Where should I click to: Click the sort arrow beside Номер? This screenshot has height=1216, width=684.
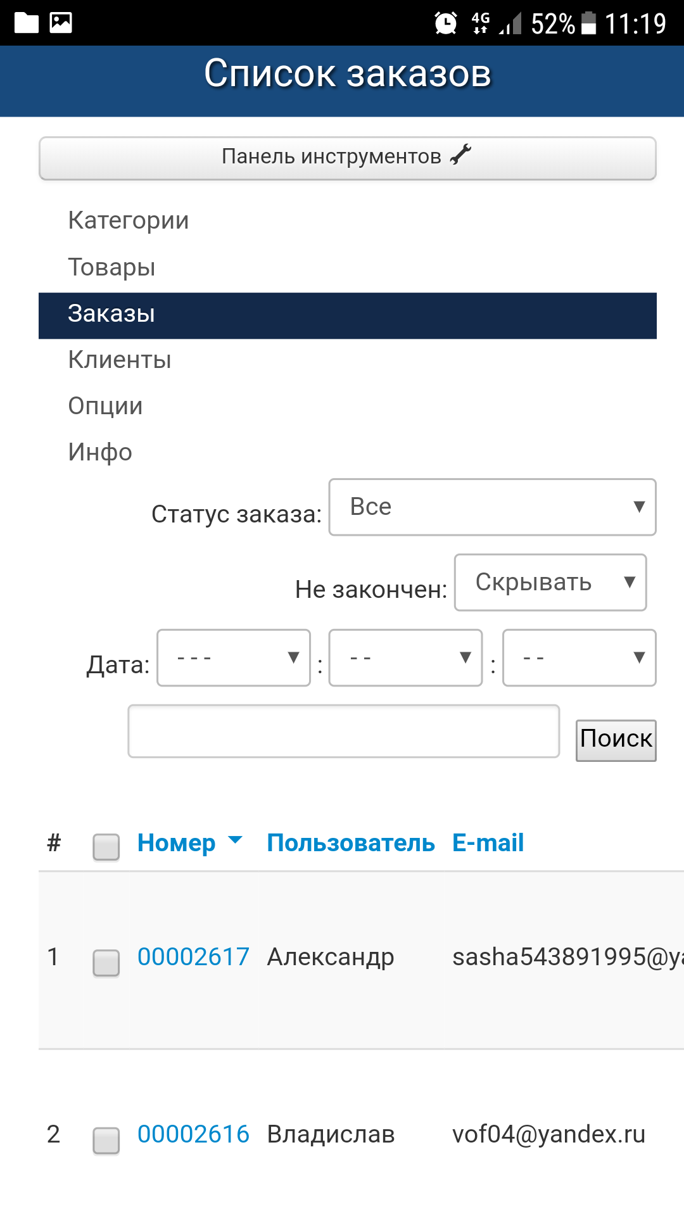coord(235,840)
